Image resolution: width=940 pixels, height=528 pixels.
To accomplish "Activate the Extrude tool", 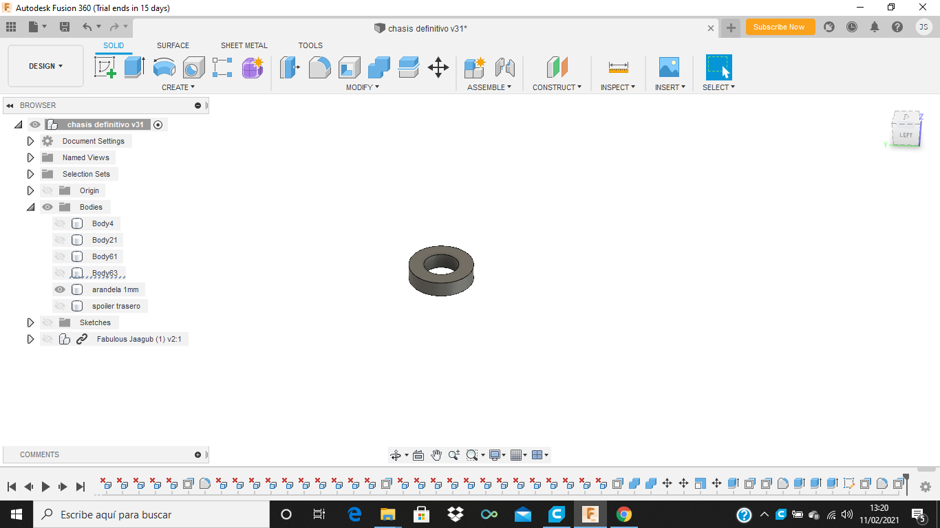I will point(133,67).
